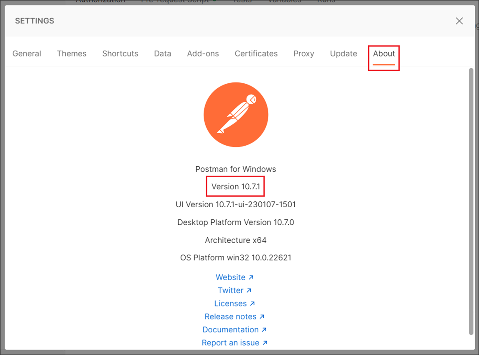Click the arrow icon beside Documentation

click(x=264, y=329)
